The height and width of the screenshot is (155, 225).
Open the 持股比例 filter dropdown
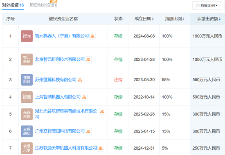[x=207, y=6]
